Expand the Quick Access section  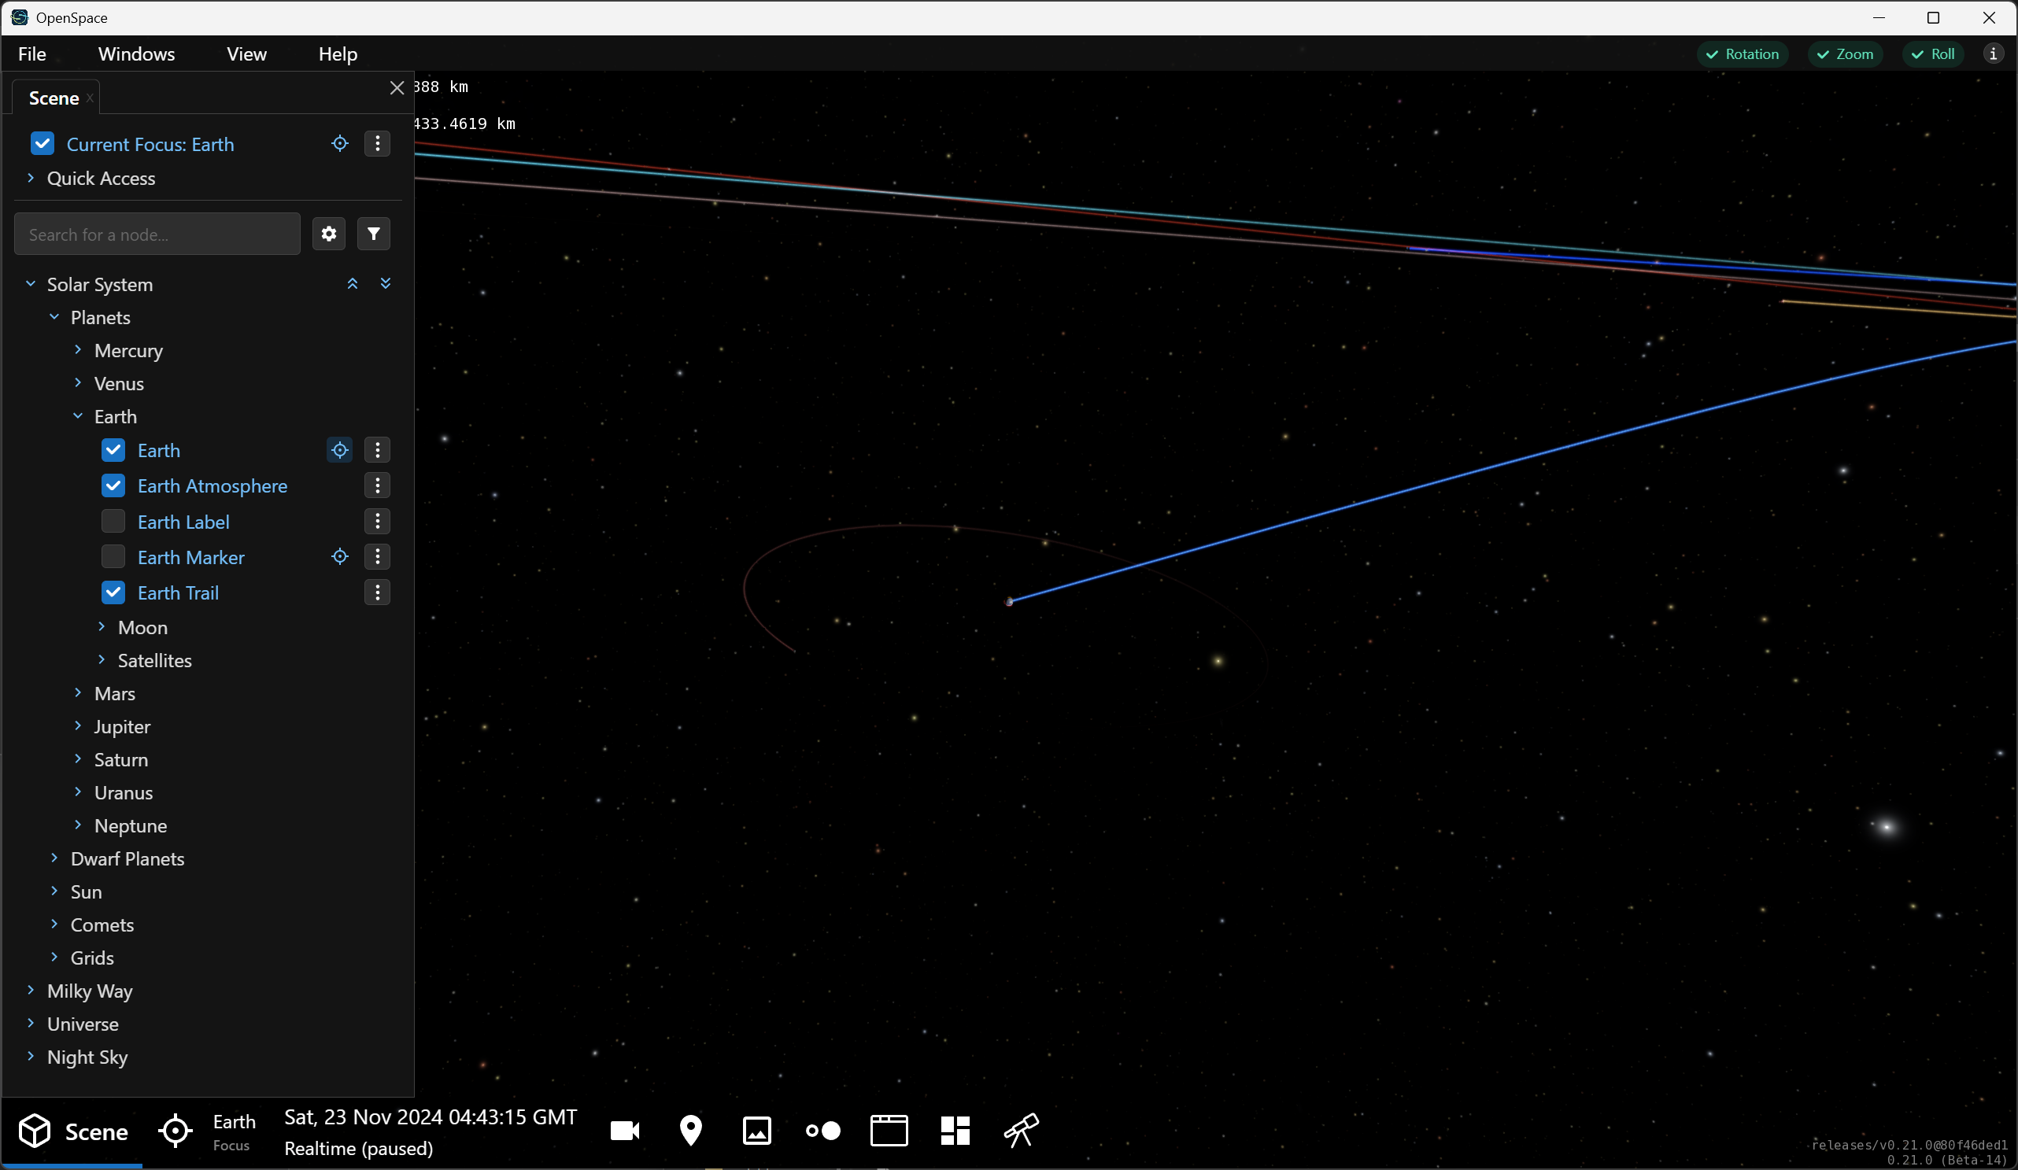pyautogui.click(x=31, y=178)
